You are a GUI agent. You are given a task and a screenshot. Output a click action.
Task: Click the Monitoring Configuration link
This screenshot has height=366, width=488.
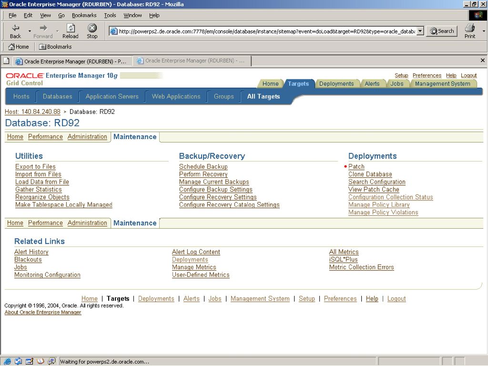47,275
